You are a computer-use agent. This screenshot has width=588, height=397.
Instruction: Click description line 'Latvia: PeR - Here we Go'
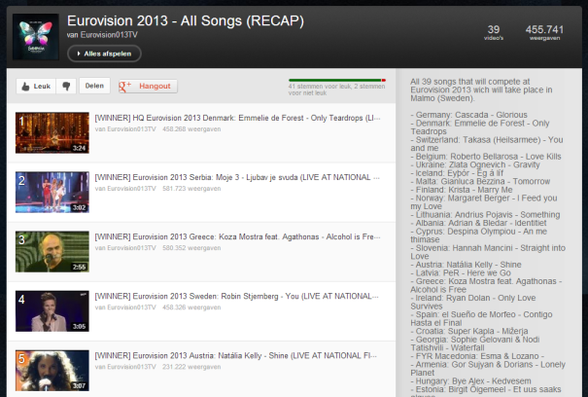click(461, 273)
